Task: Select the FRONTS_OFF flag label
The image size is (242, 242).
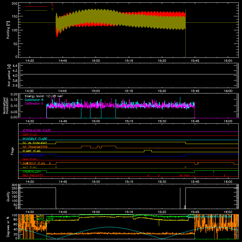Action: pos(32,172)
